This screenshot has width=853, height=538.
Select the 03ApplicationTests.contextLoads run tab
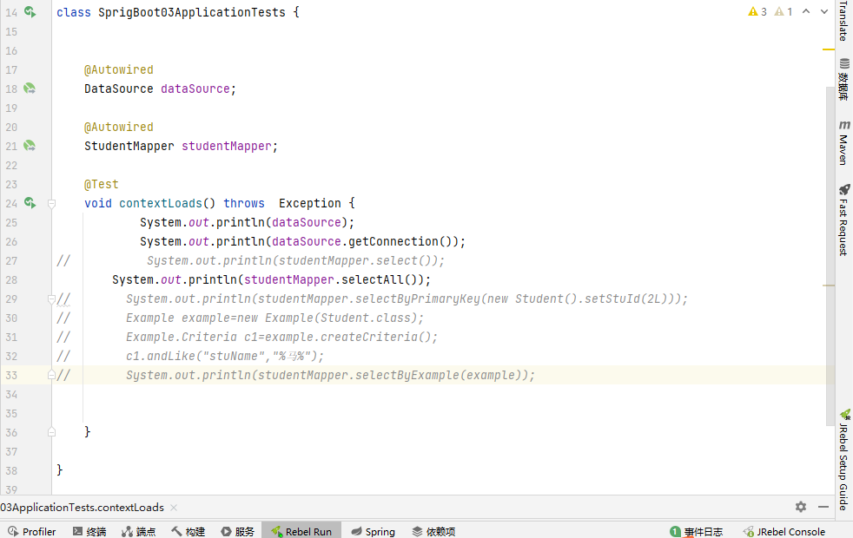pos(83,508)
